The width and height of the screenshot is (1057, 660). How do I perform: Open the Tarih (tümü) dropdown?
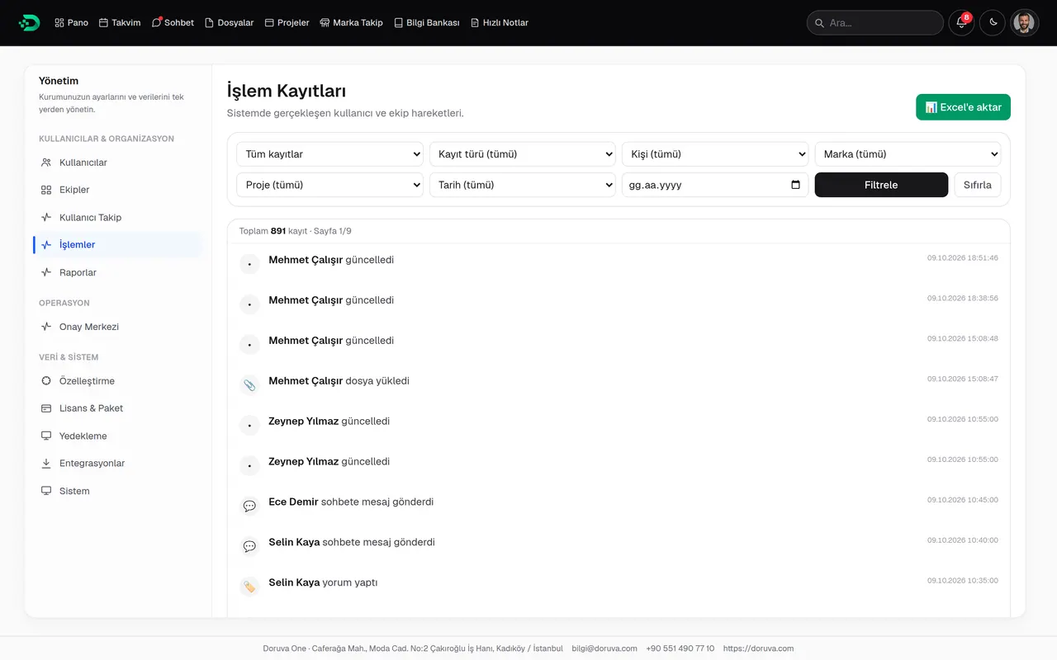[523, 185]
